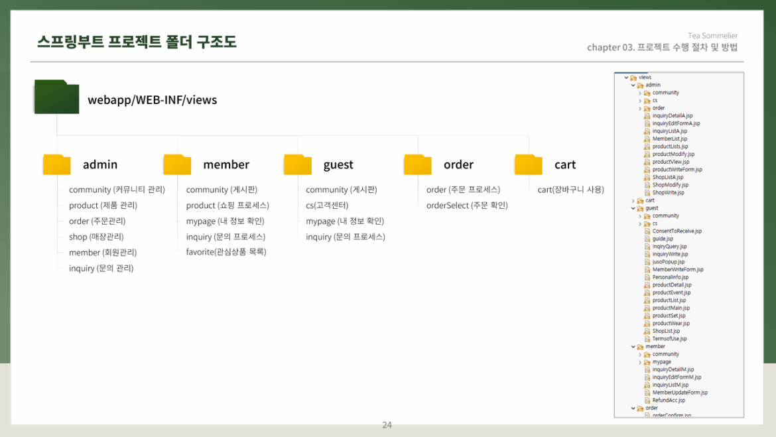
Task: Click the file icon beside inquiryListM.jsp
Action: [647, 385]
